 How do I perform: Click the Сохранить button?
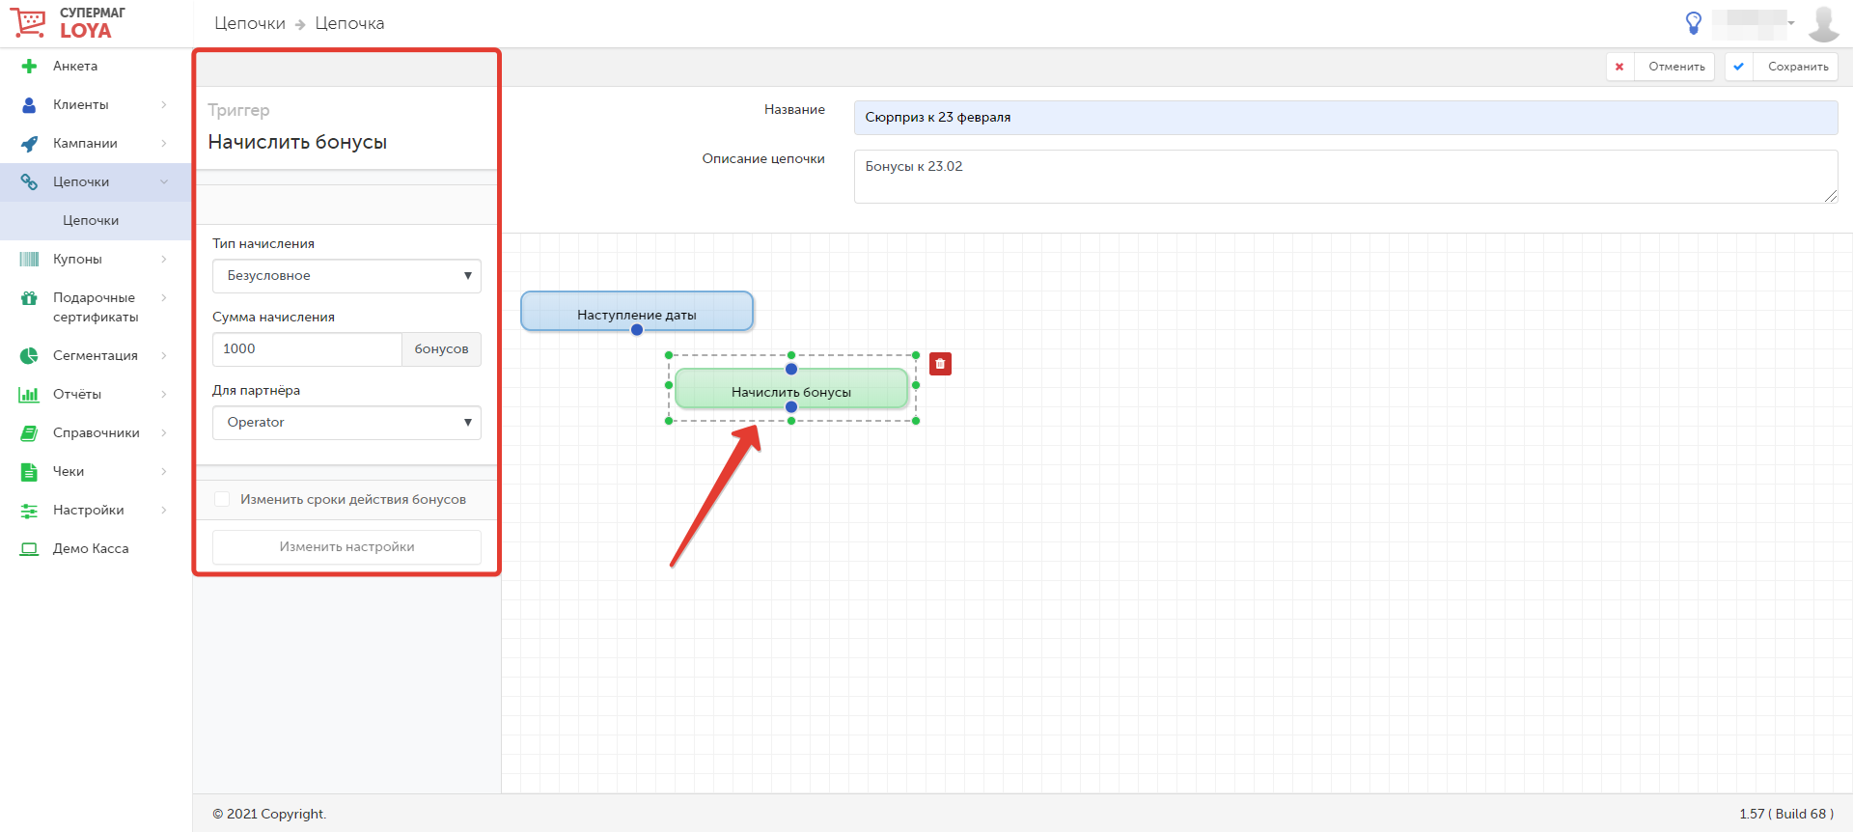1782,67
